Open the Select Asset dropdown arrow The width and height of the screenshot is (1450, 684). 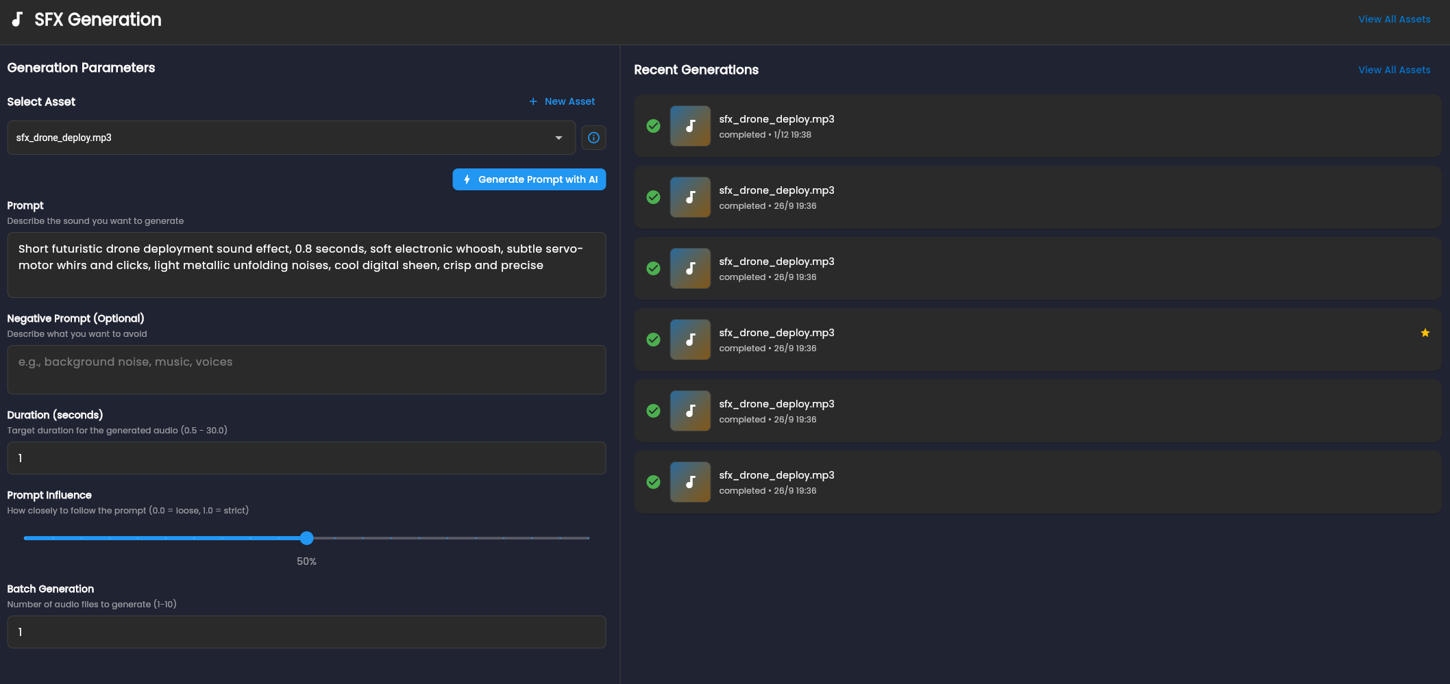(558, 138)
